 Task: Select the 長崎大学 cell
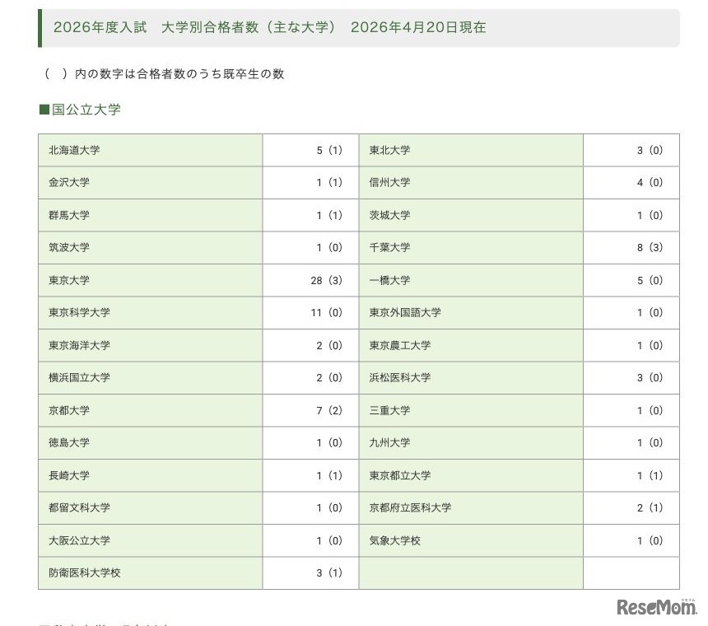point(151,475)
